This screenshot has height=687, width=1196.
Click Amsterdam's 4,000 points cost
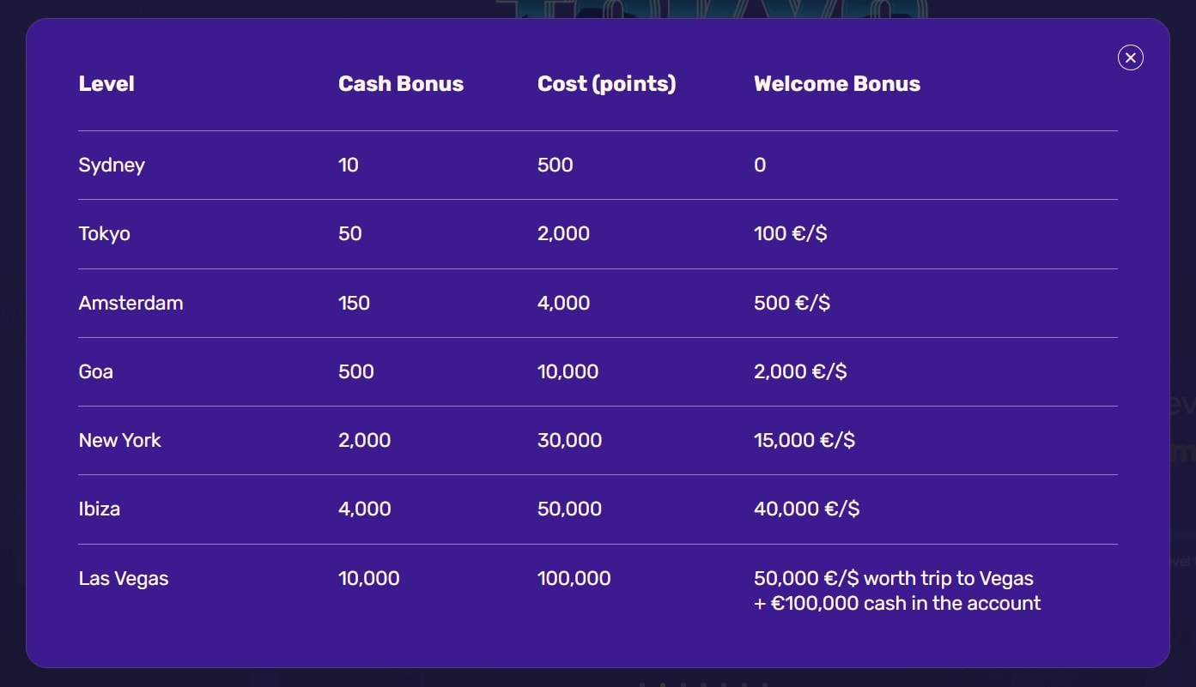tap(563, 303)
